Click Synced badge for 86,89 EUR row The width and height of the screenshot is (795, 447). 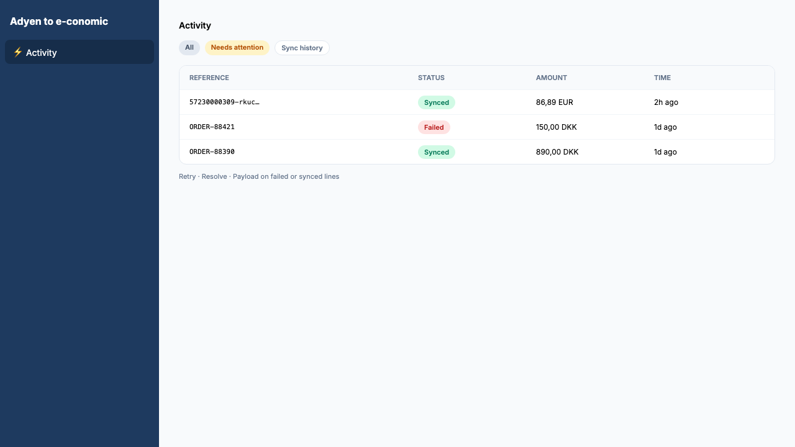point(437,102)
